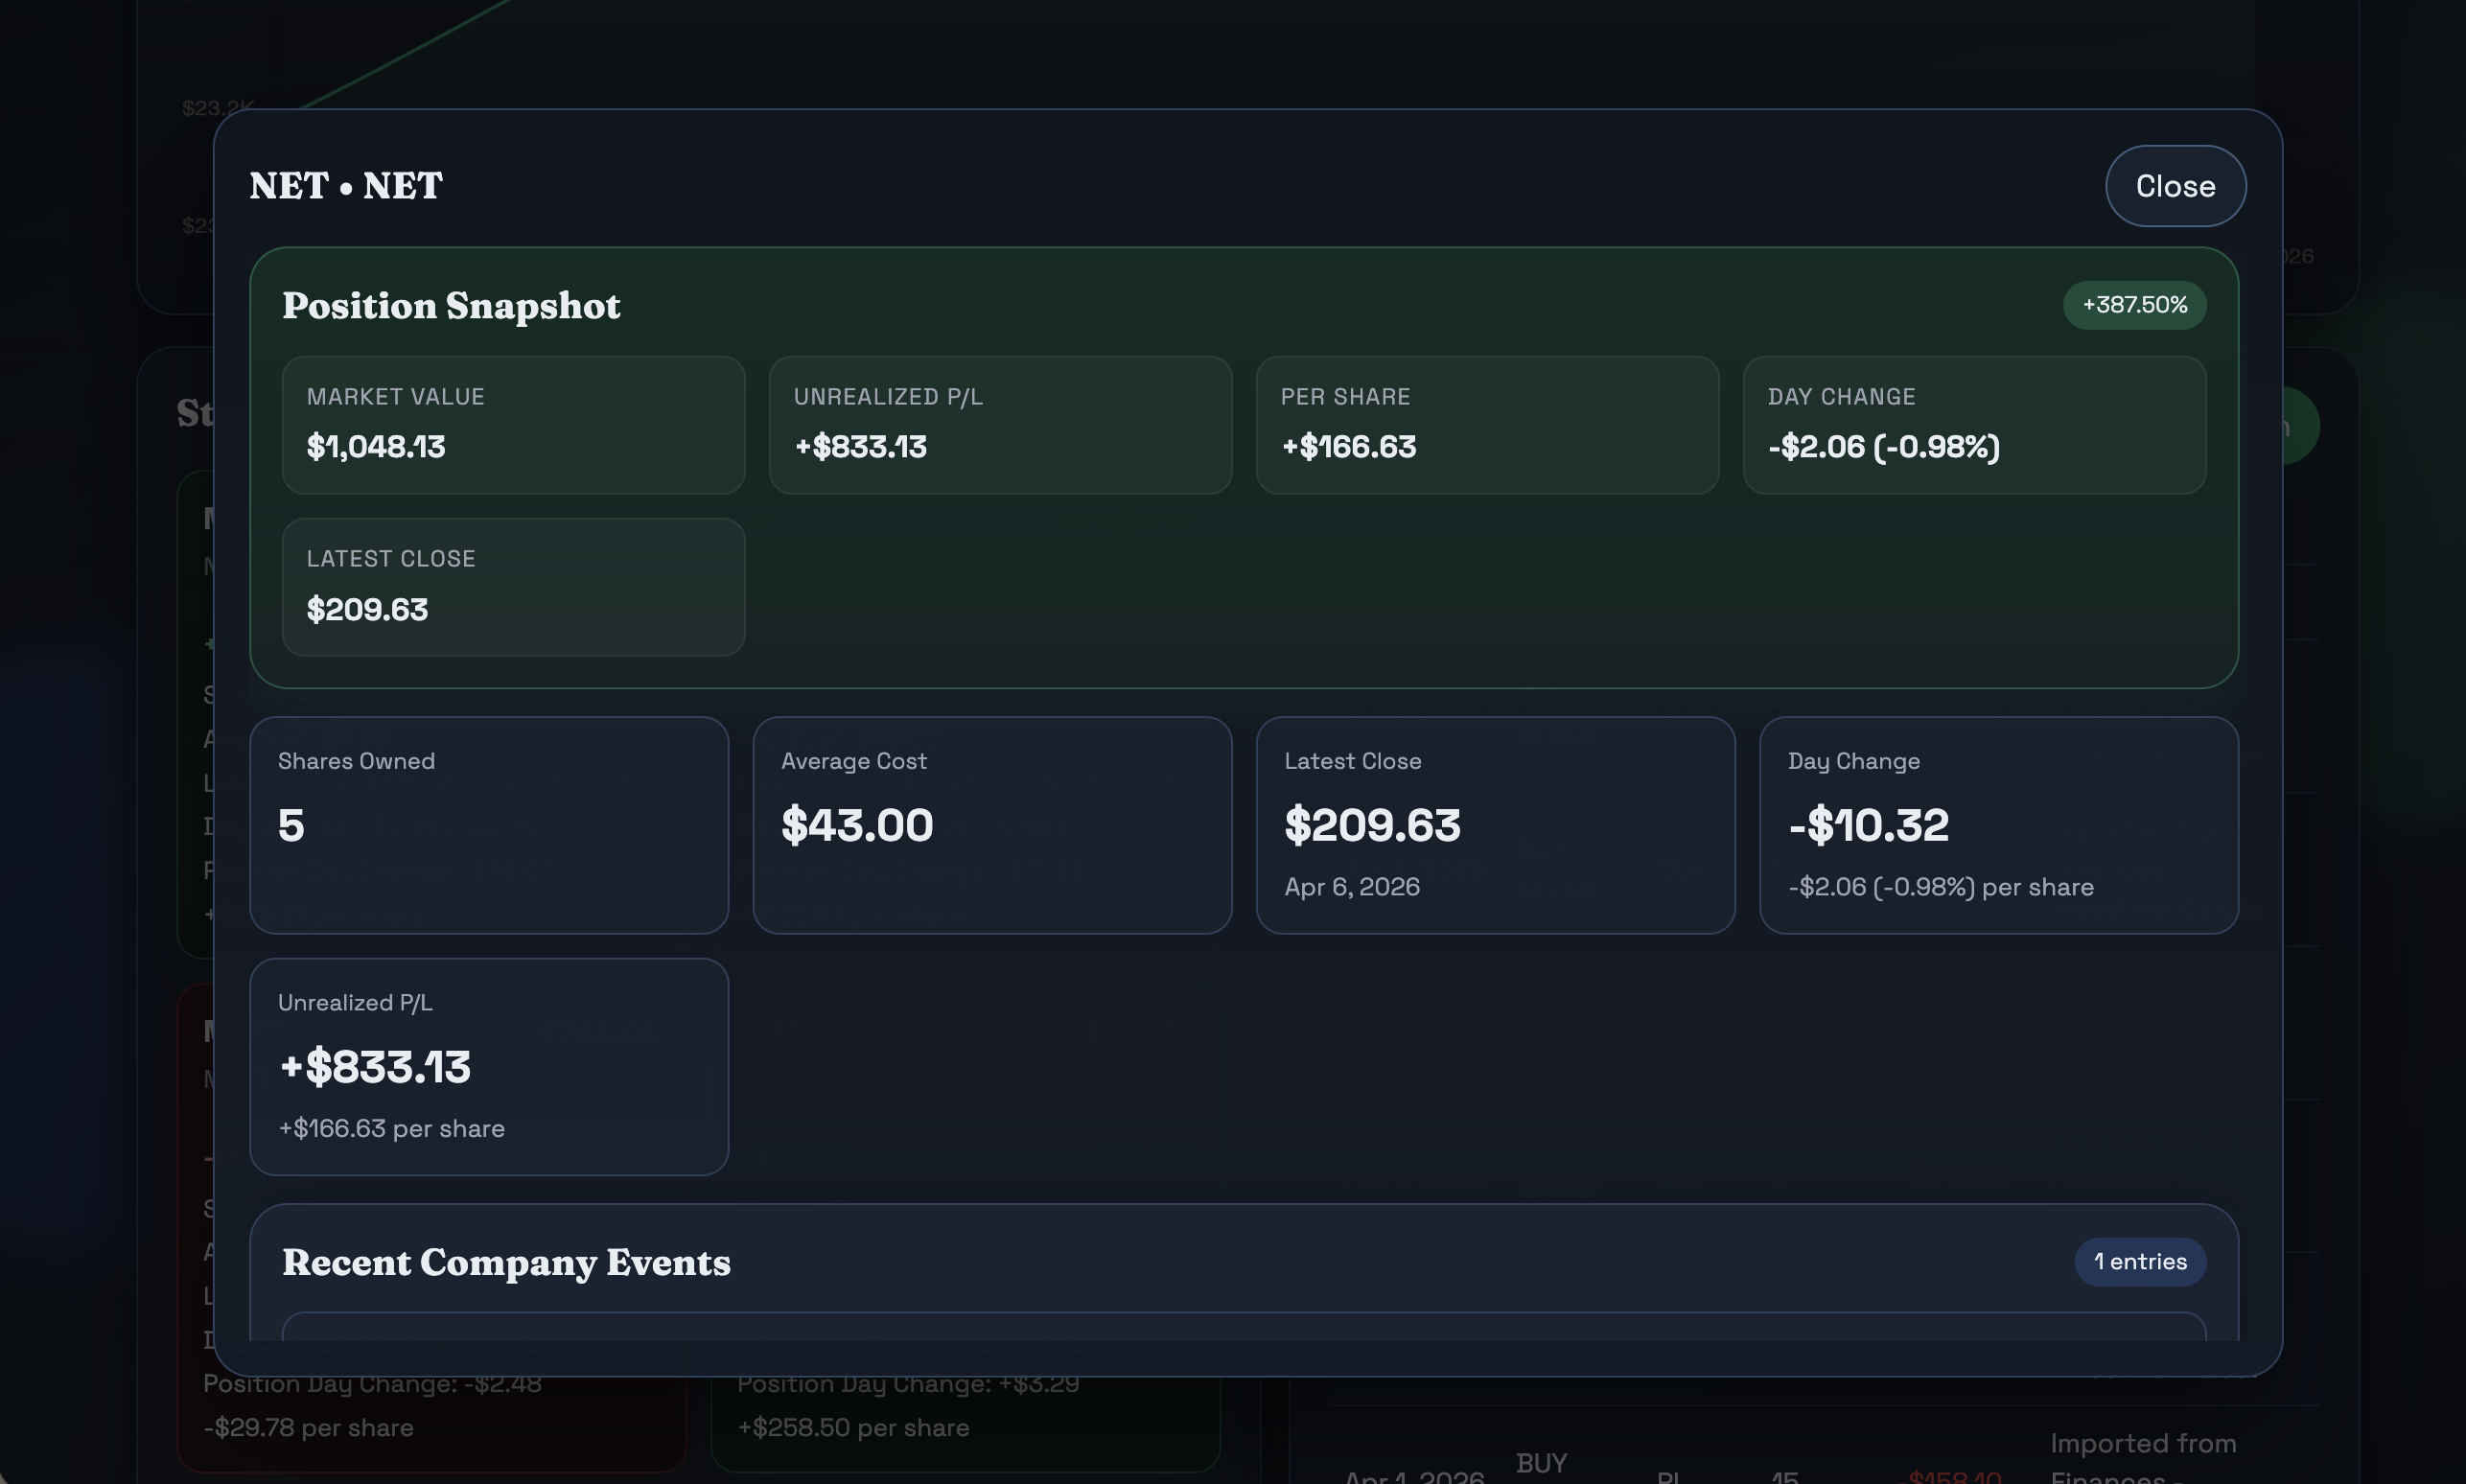Click the Recent Company Events heading
The width and height of the screenshot is (2466, 1484).
coord(506,1262)
